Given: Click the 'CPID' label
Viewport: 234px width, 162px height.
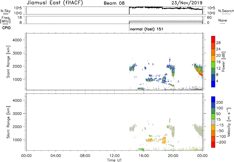Looking at the screenshot, I should [6, 28].
